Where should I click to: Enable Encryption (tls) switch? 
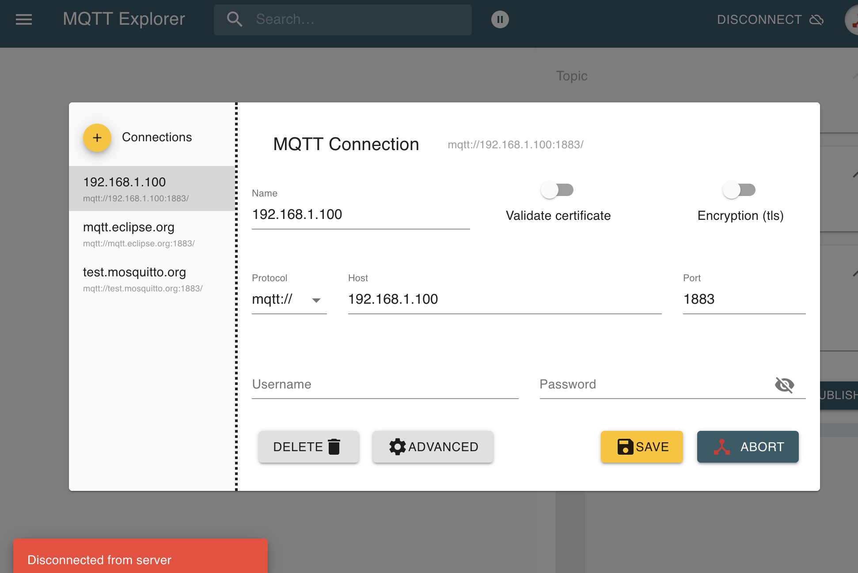tap(739, 190)
